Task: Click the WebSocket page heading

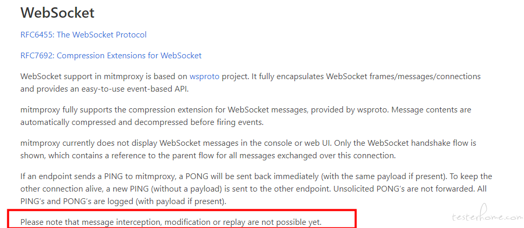Action: click(x=57, y=13)
